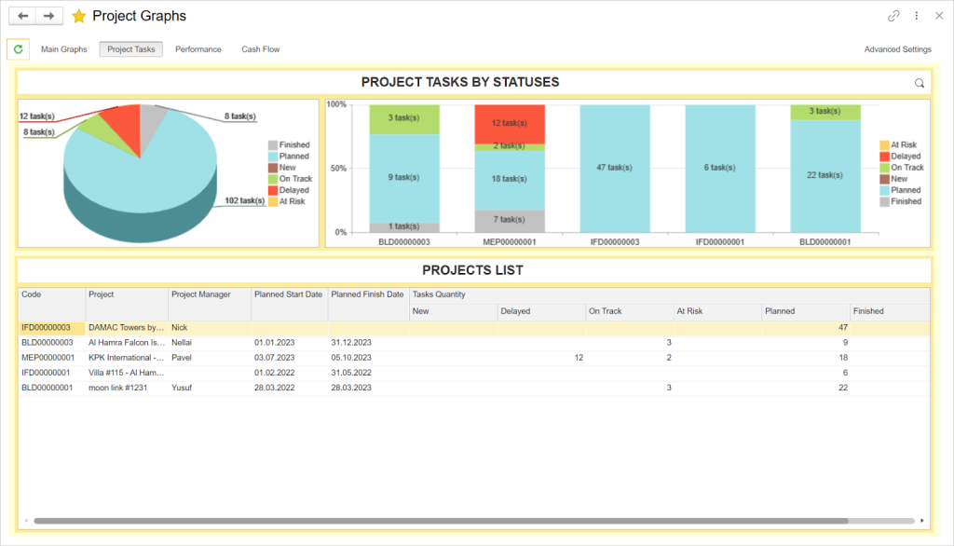The height and width of the screenshot is (546, 954).
Task: Open the three-dot options menu
Action: pyautogui.click(x=916, y=15)
